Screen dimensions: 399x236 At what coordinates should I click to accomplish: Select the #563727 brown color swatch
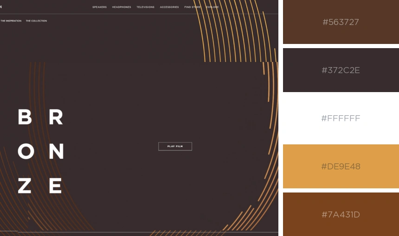(x=341, y=22)
